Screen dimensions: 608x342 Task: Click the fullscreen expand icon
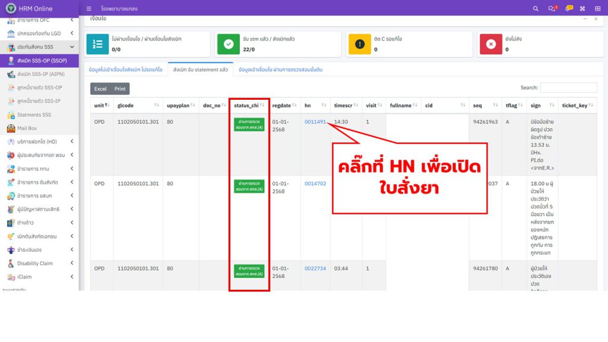click(582, 8)
